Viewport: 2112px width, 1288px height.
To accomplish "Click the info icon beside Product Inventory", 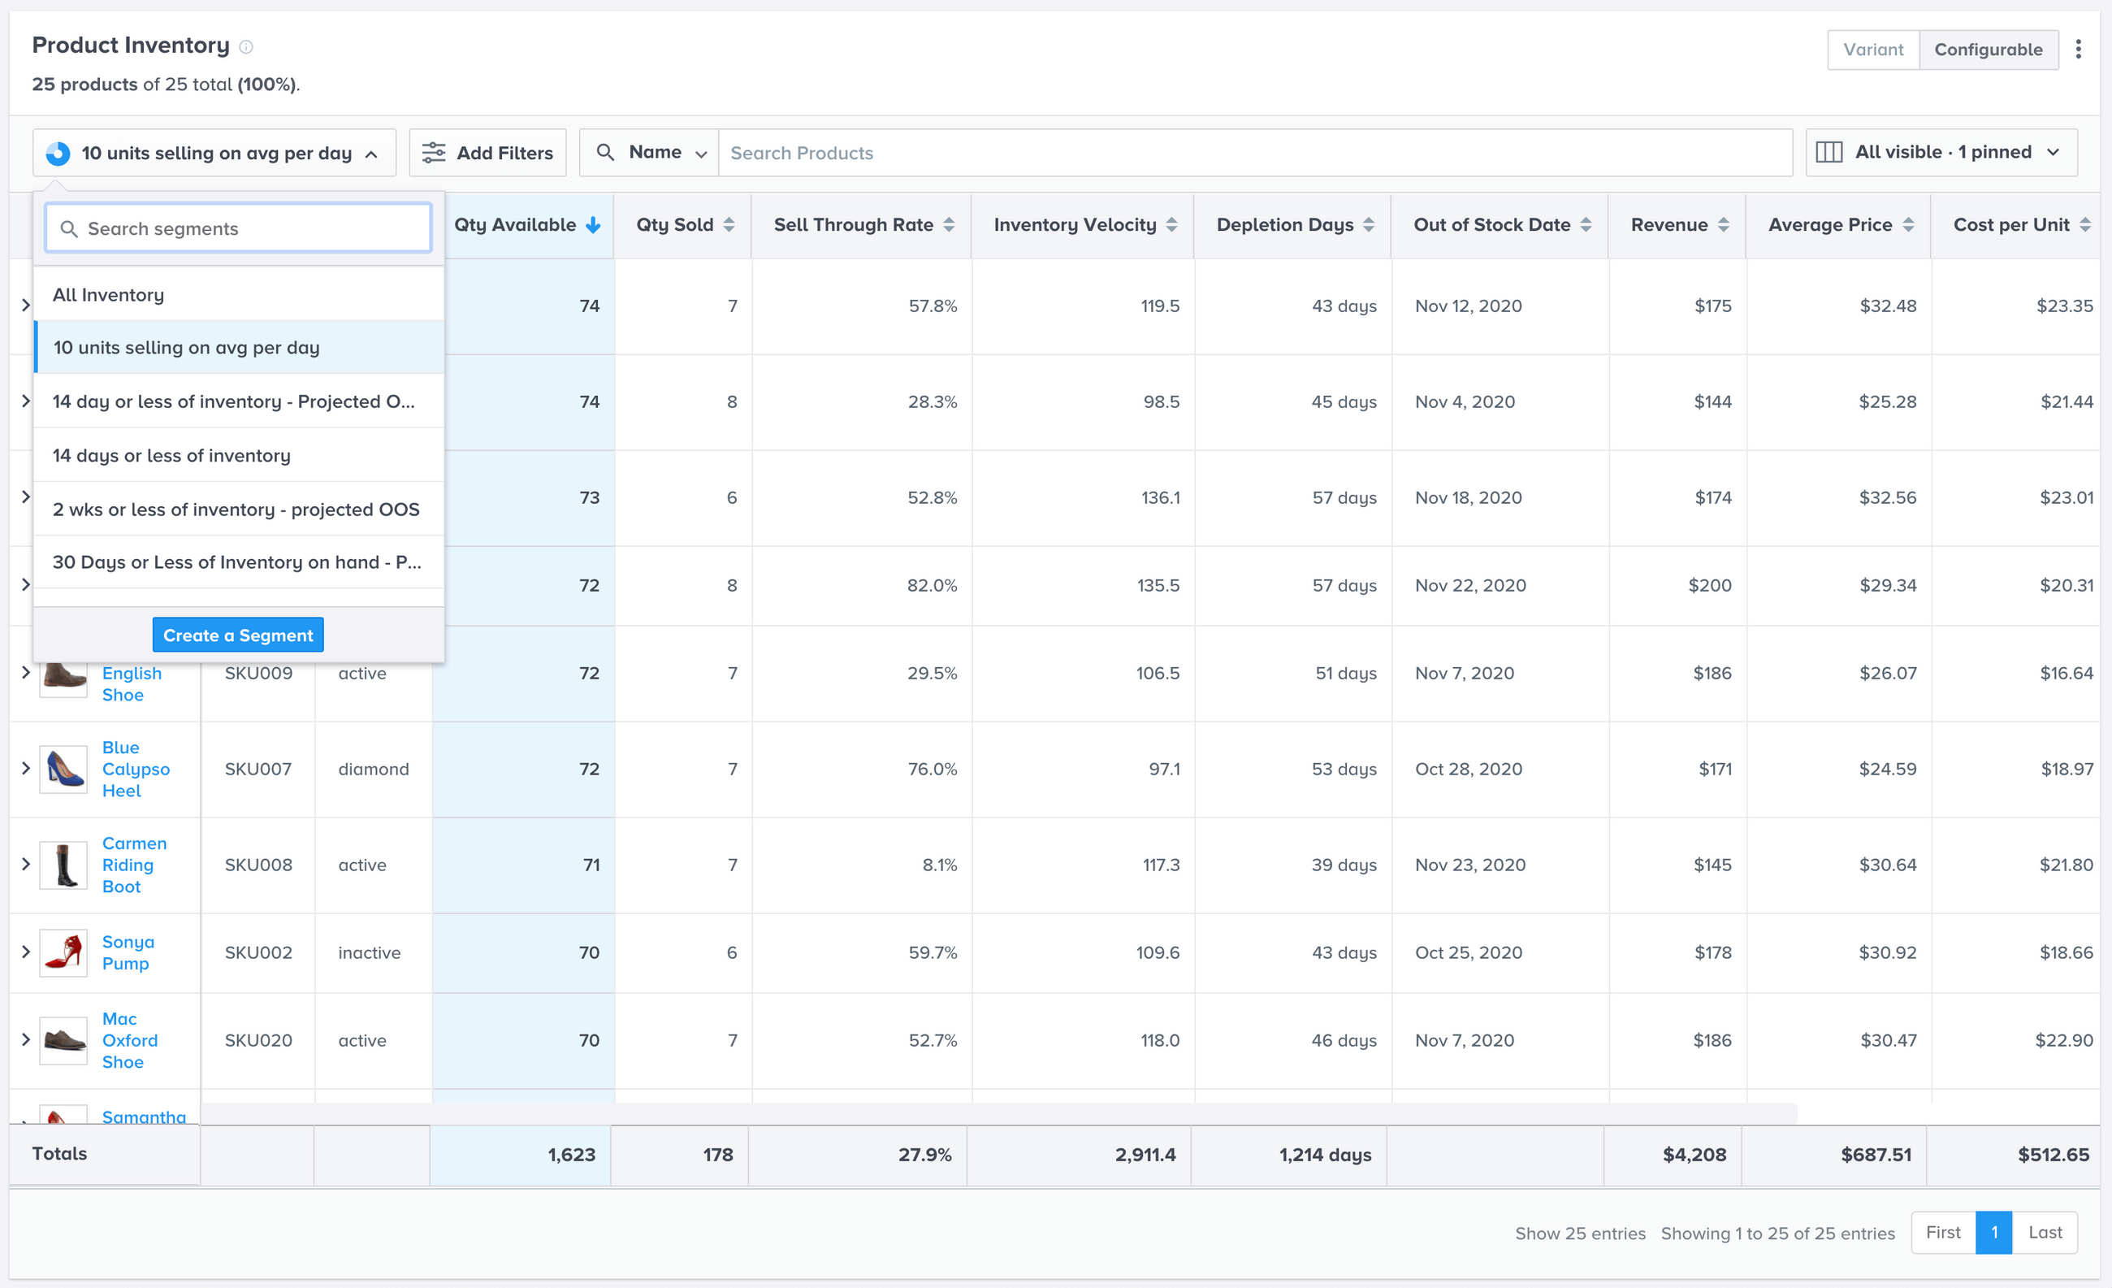I will click(x=247, y=47).
